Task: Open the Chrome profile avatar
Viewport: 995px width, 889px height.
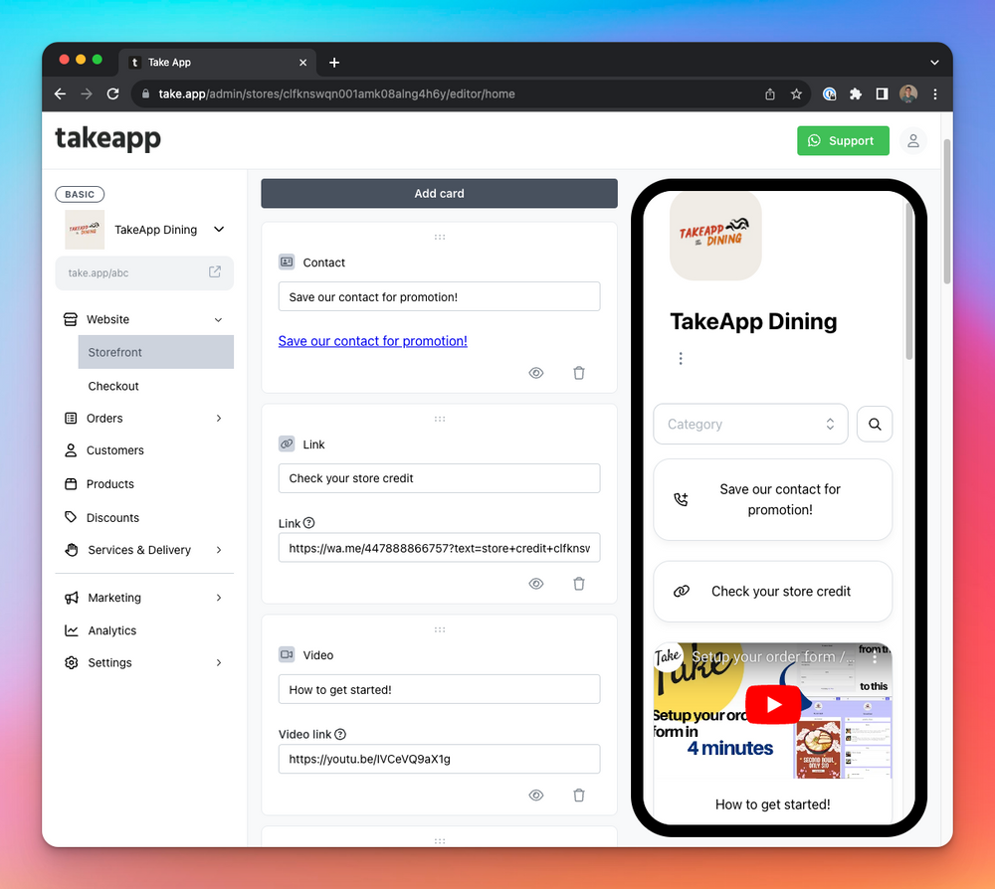Action: tap(908, 93)
